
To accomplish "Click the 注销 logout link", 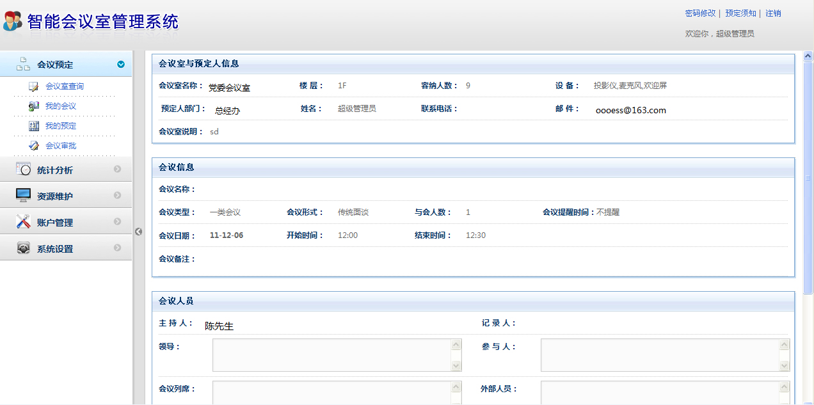I will [x=773, y=13].
